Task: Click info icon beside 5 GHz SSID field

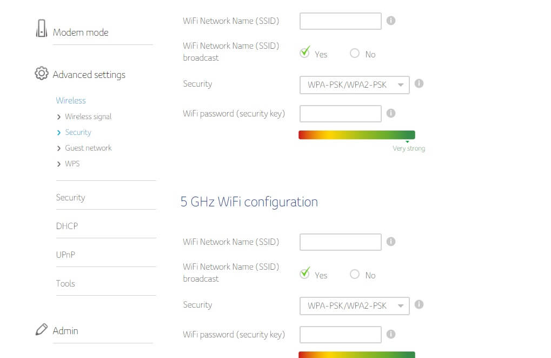Action: tap(391, 242)
